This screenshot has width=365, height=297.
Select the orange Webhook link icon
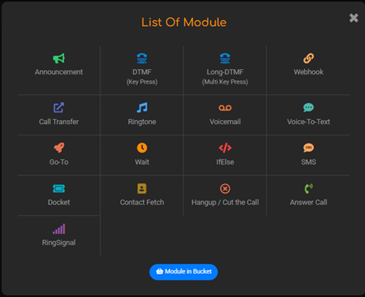click(308, 58)
